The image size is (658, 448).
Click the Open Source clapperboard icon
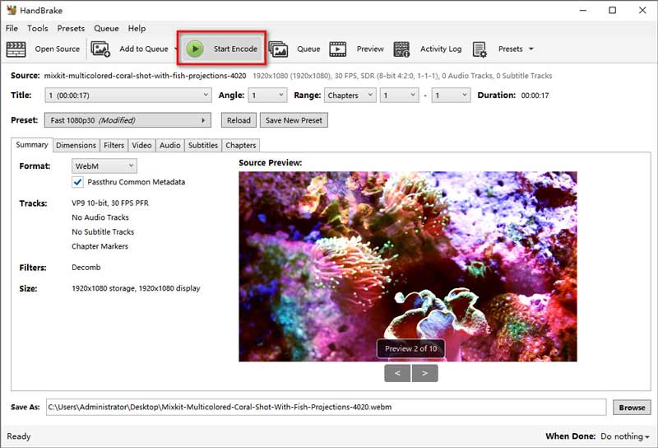click(x=16, y=49)
